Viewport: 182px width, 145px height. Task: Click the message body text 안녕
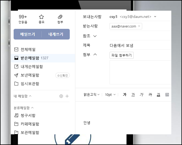click(x=87, y=123)
